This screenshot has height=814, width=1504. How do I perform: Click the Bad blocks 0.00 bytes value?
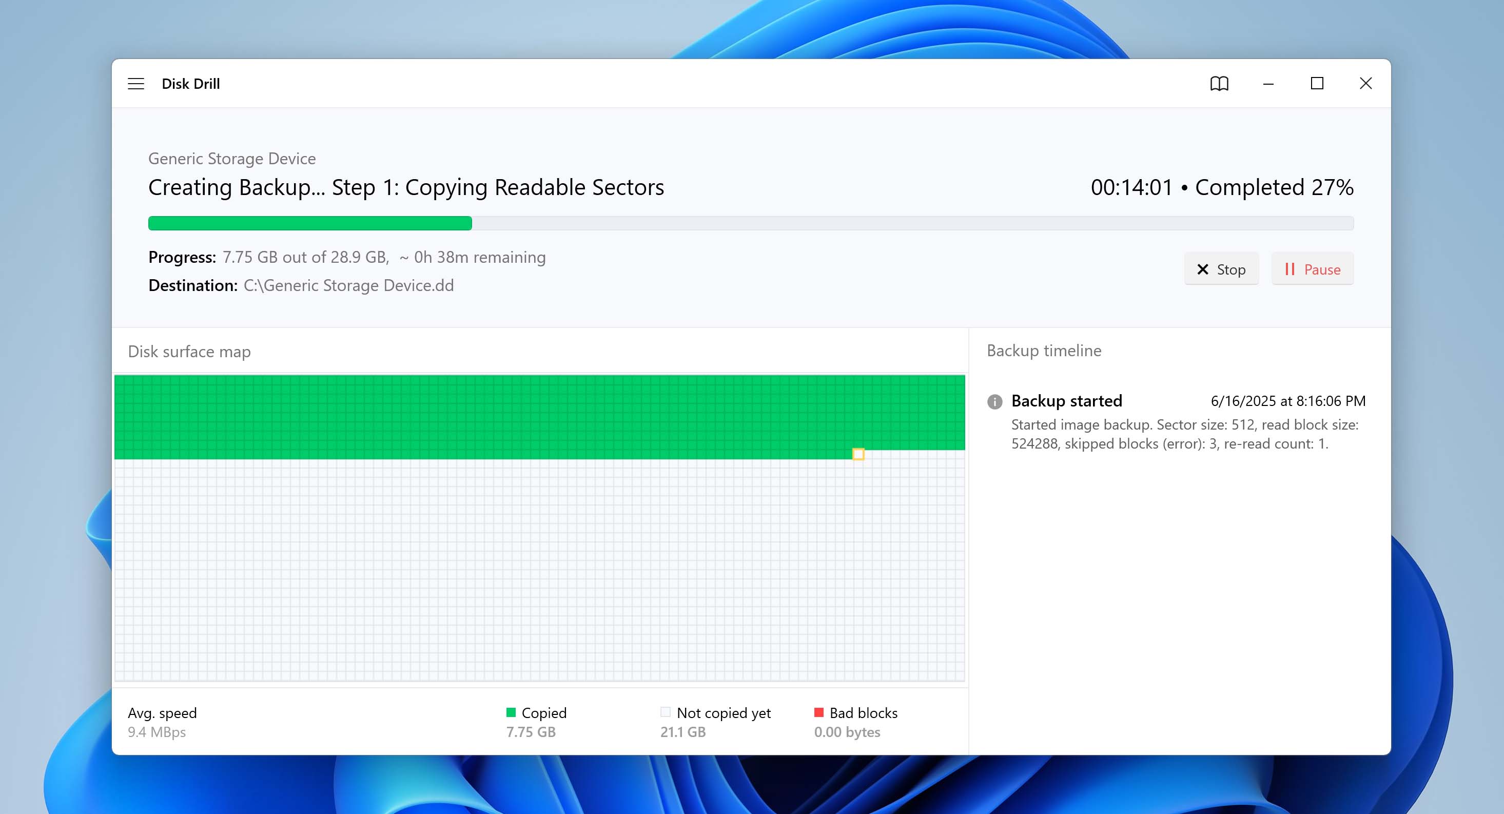click(x=847, y=732)
